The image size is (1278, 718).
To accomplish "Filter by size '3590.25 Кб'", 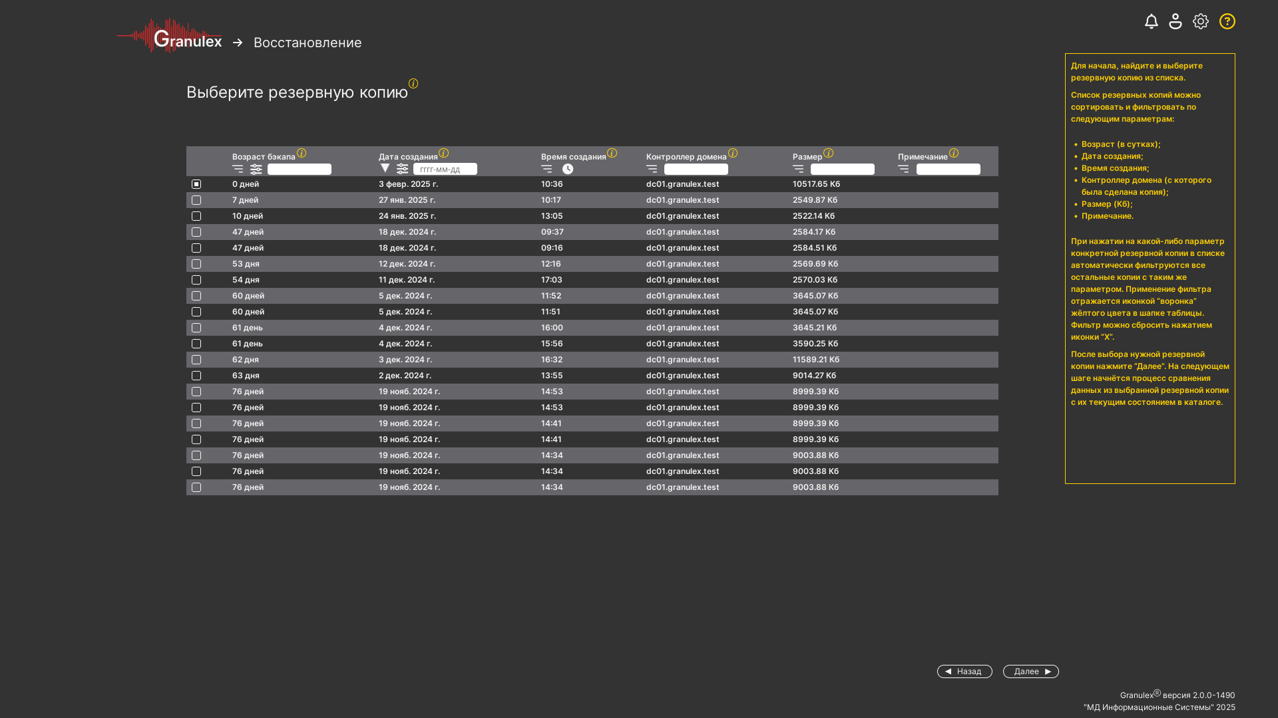I will pos(815,344).
